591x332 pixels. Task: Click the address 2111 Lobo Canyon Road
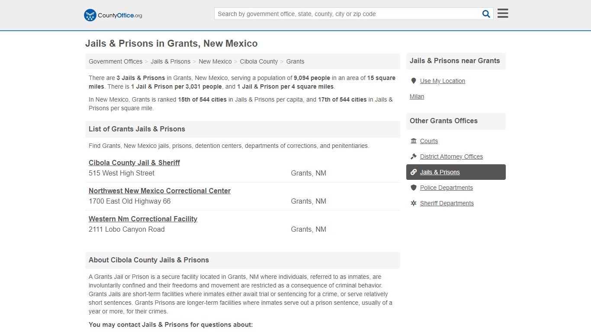point(127,229)
